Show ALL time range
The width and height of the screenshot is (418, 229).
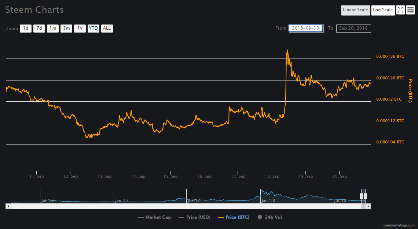click(107, 28)
